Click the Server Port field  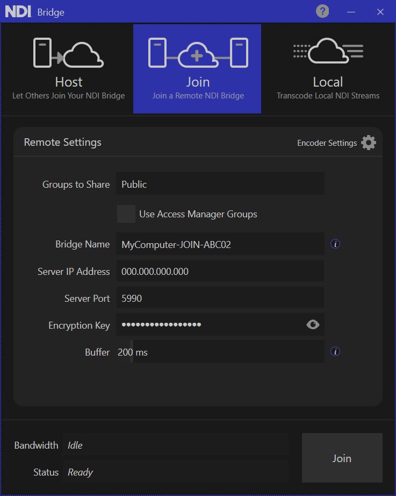pyautogui.click(x=220, y=297)
